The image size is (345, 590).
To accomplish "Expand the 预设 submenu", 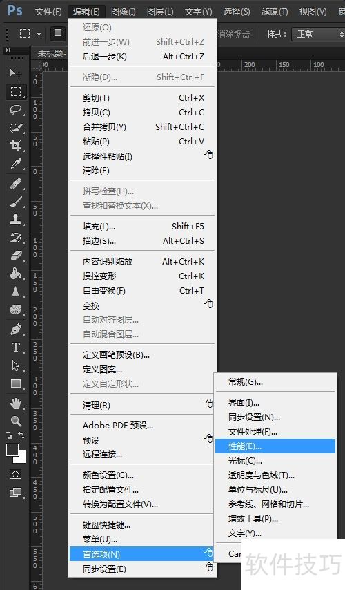I will point(143,440).
